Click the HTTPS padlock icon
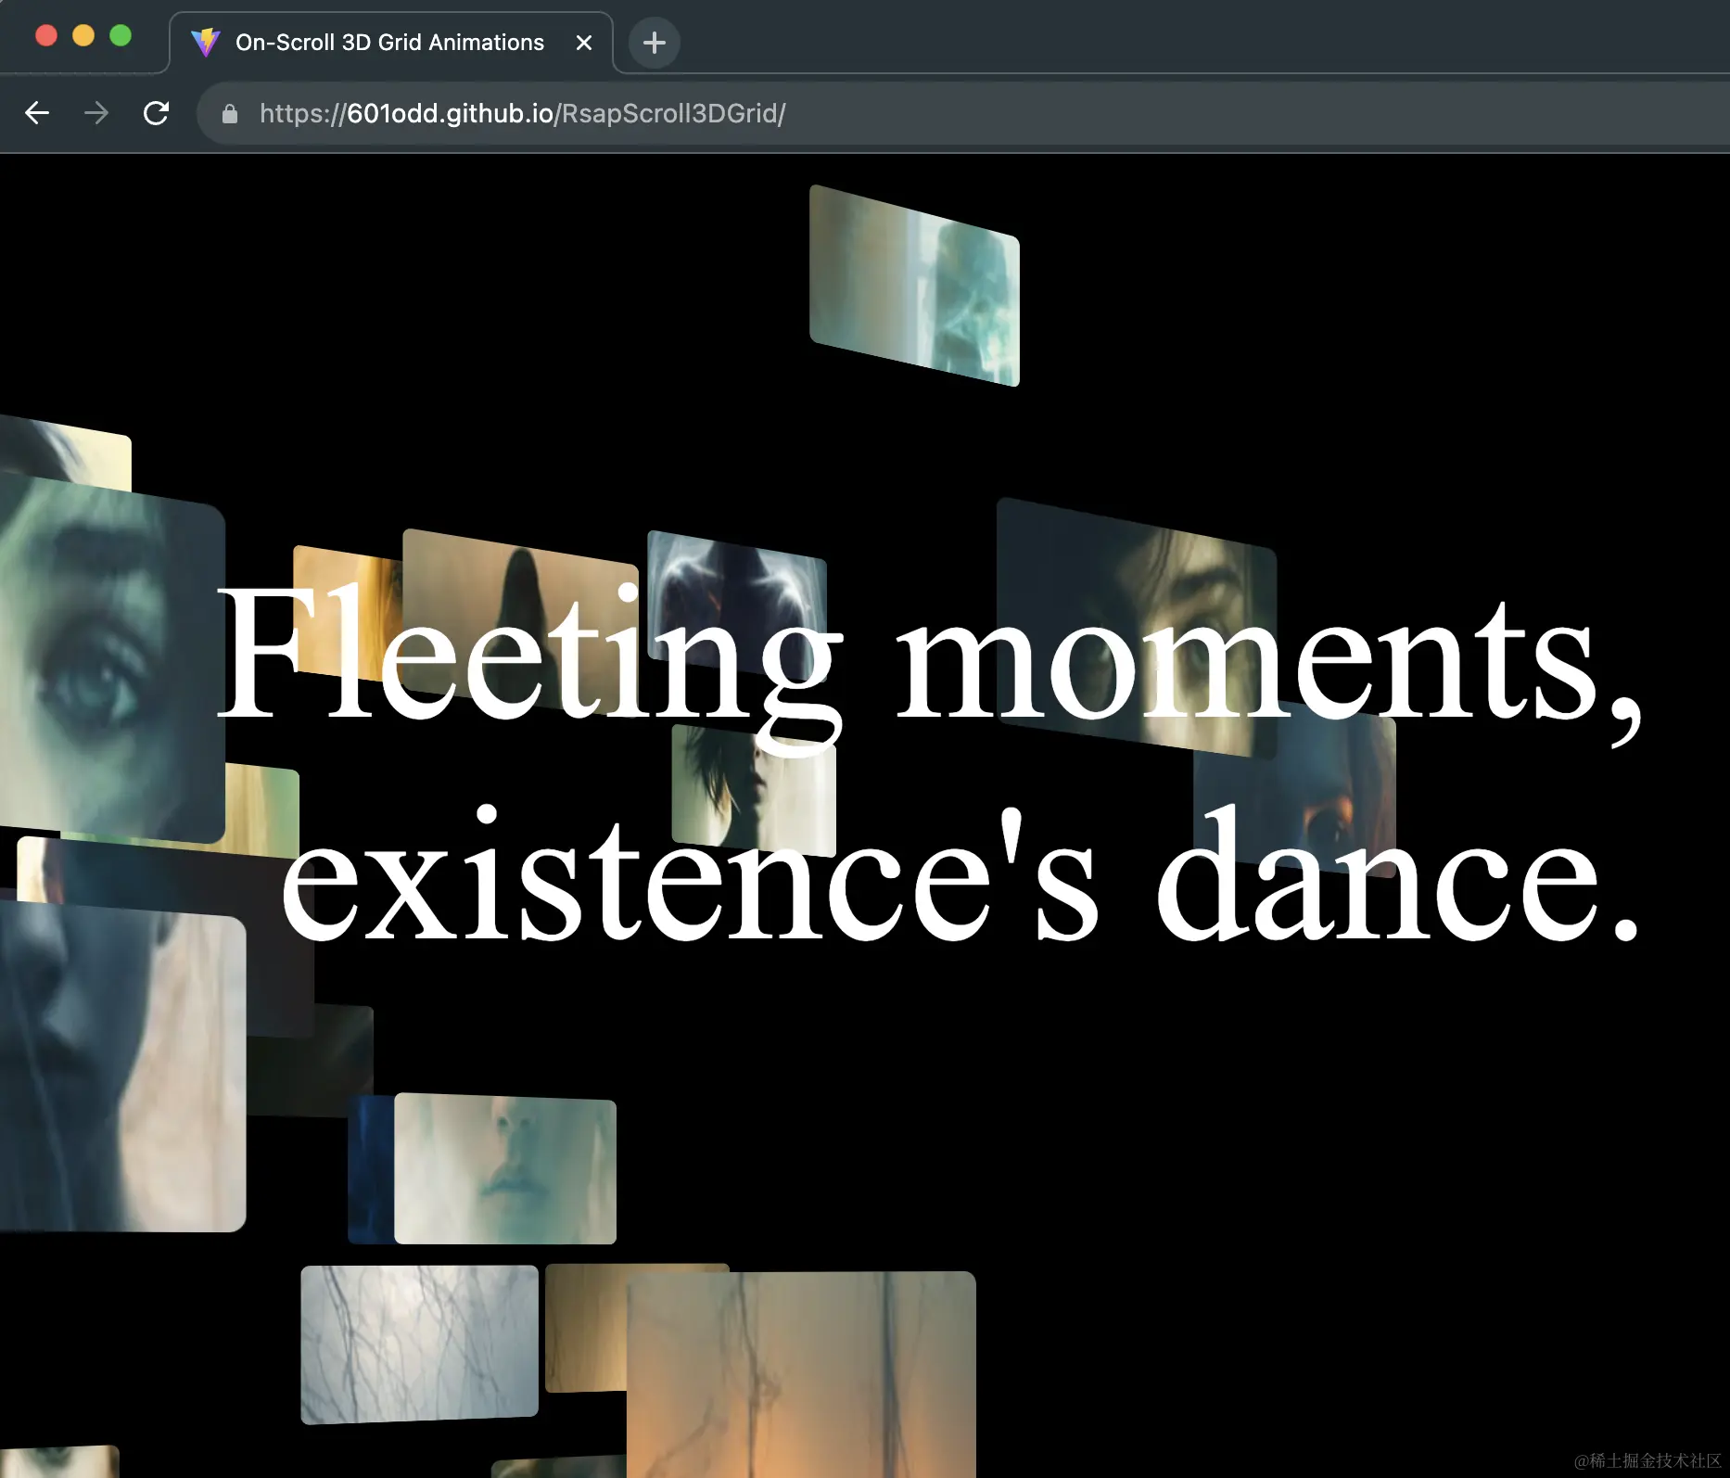Screen dimensions: 1730x1478 pyautogui.click(x=229, y=114)
